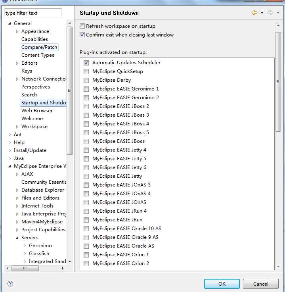This screenshot has width=285, height=292.
Task: Click the tree horizontal scroll left arrow
Action: coord(8,268)
